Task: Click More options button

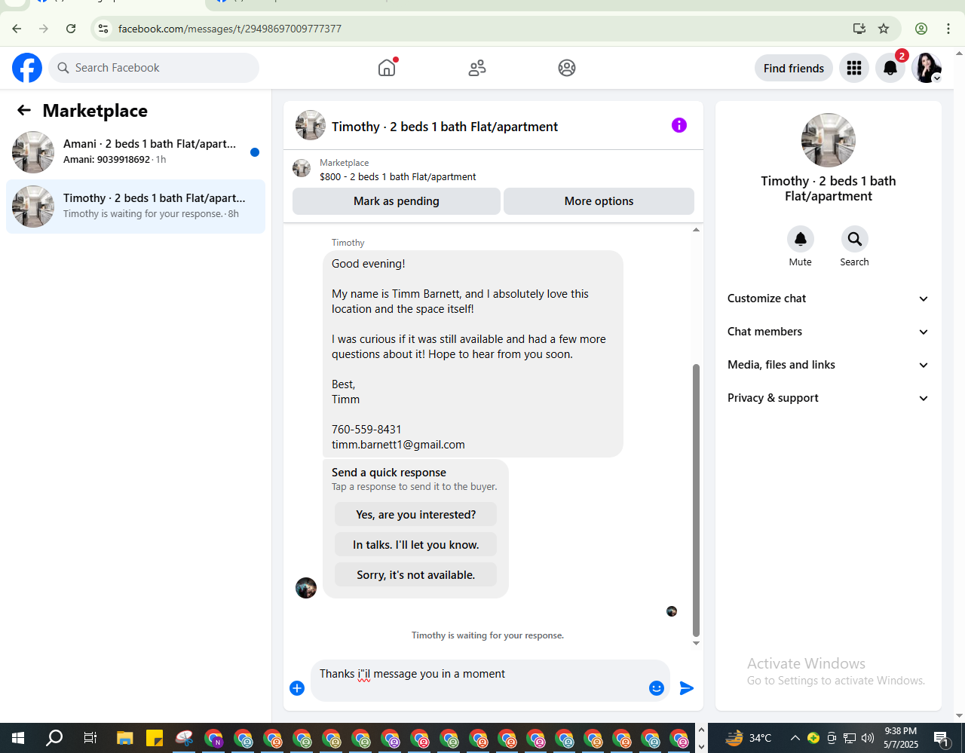Action: pos(599,201)
